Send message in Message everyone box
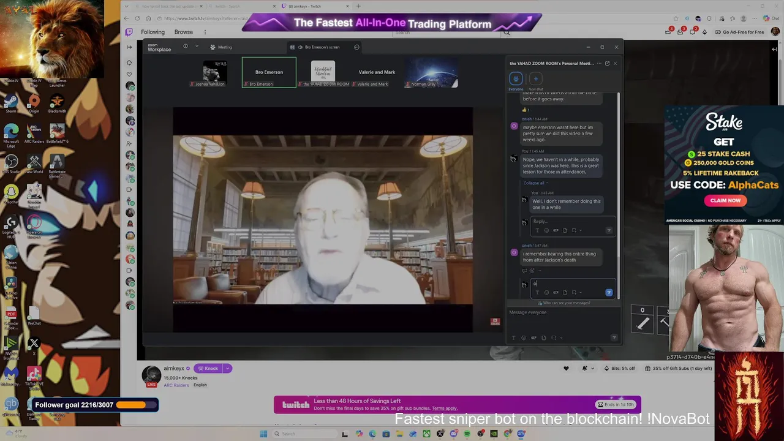The height and width of the screenshot is (441, 784). [x=614, y=337]
